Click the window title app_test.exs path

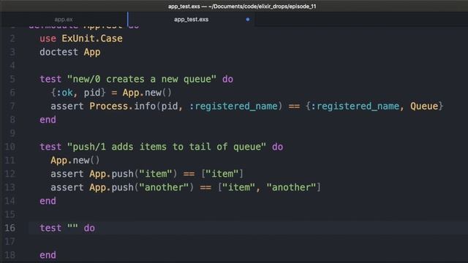pyautogui.click(x=242, y=7)
